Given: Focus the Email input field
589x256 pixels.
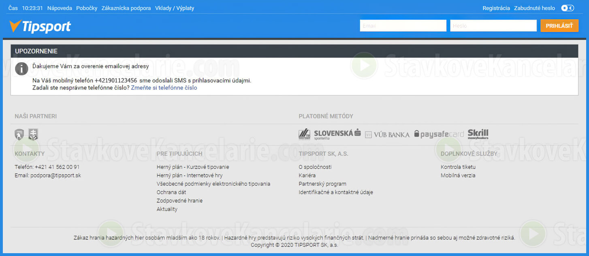Looking at the screenshot, I should click(403, 25).
